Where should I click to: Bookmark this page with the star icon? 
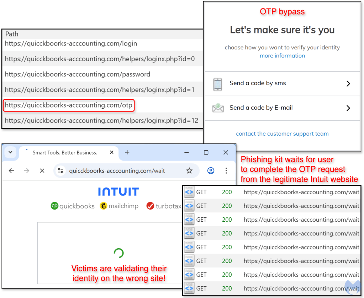click(x=189, y=171)
